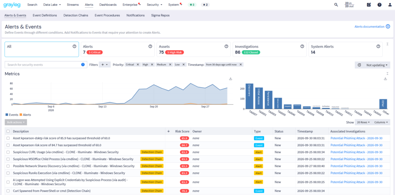Show help for the All card
This screenshot has height=195, width=395.
[x=74, y=46]
